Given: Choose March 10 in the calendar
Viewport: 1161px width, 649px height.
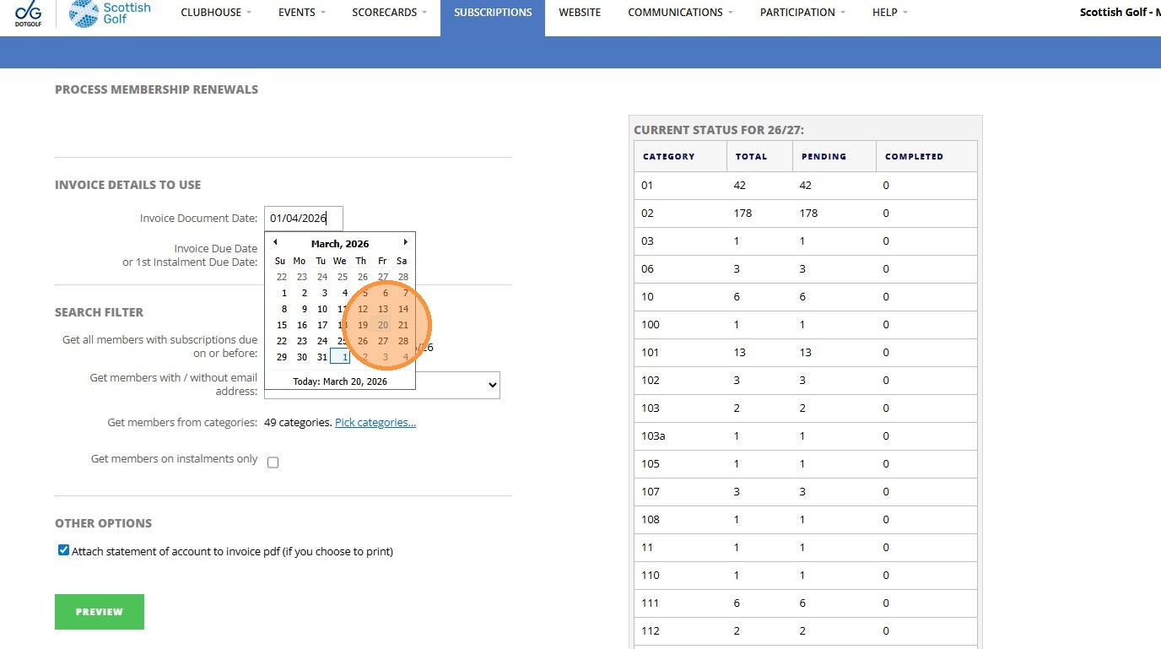Looking at the screenshot, I should pyautogui.click(x=322, y=309).
